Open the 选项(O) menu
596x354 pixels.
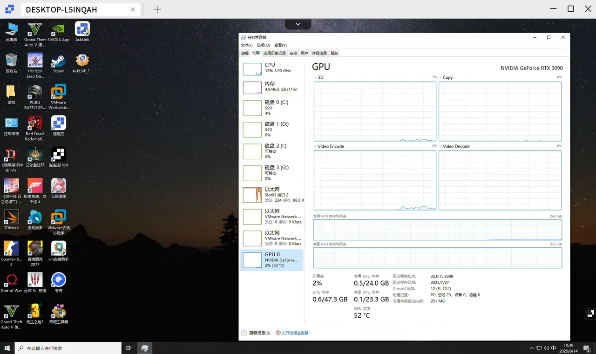click(x=264, y=45)
